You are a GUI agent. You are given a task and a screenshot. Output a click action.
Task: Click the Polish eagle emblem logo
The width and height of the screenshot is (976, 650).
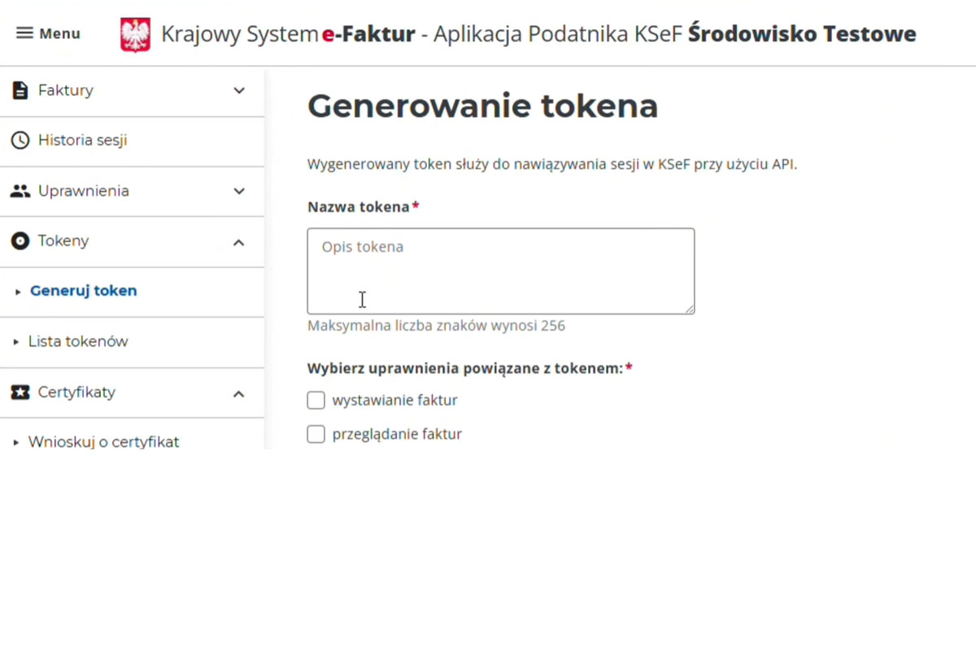tap(135, 35)
